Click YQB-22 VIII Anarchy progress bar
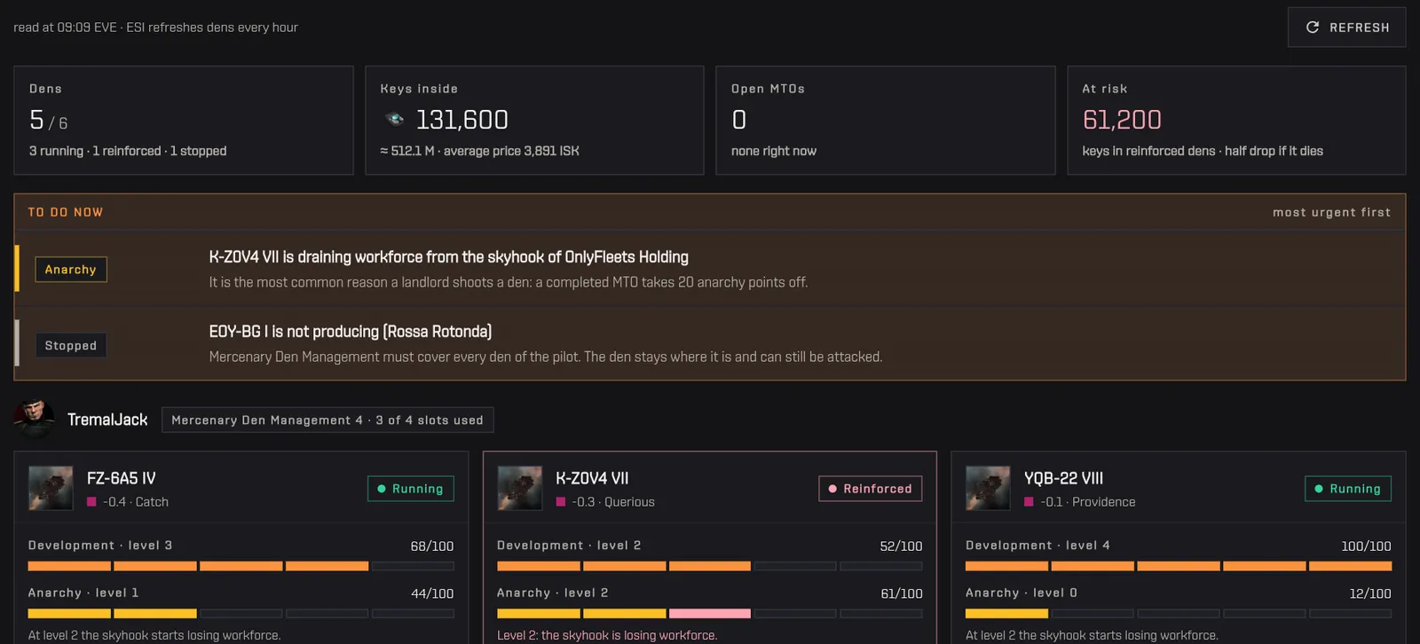1420x644 pixels. point(1179,613)
